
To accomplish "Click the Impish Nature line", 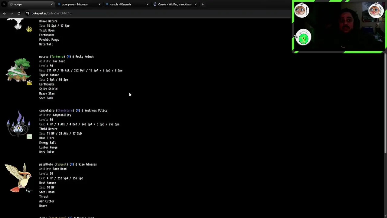I will coord(49,75).
